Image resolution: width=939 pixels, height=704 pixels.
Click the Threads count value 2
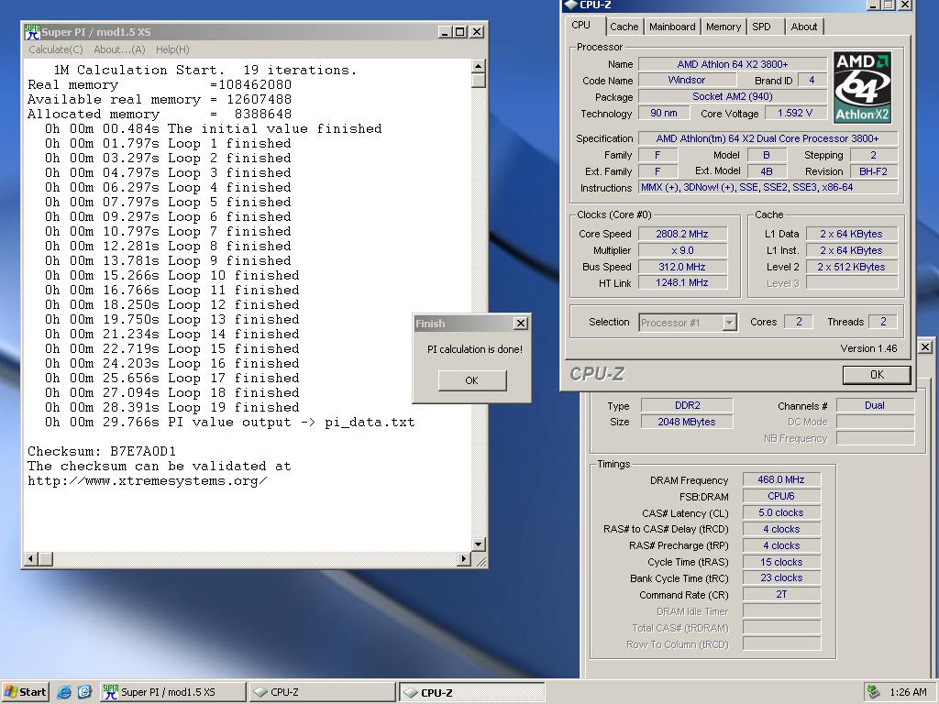coord(883,322)
